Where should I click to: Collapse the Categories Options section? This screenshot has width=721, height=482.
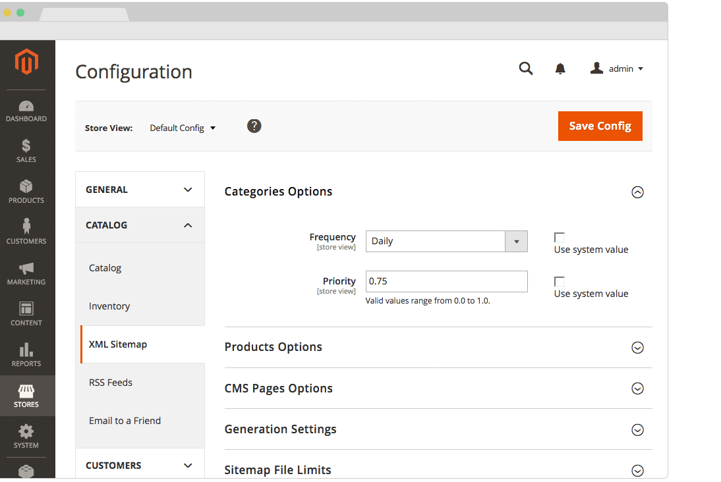(637, 192)
